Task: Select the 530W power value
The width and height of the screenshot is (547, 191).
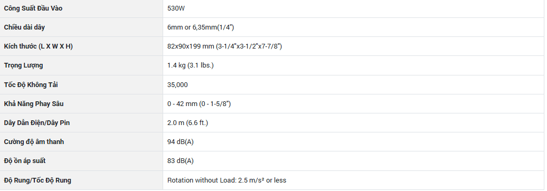Action: (x=176, y=8)
